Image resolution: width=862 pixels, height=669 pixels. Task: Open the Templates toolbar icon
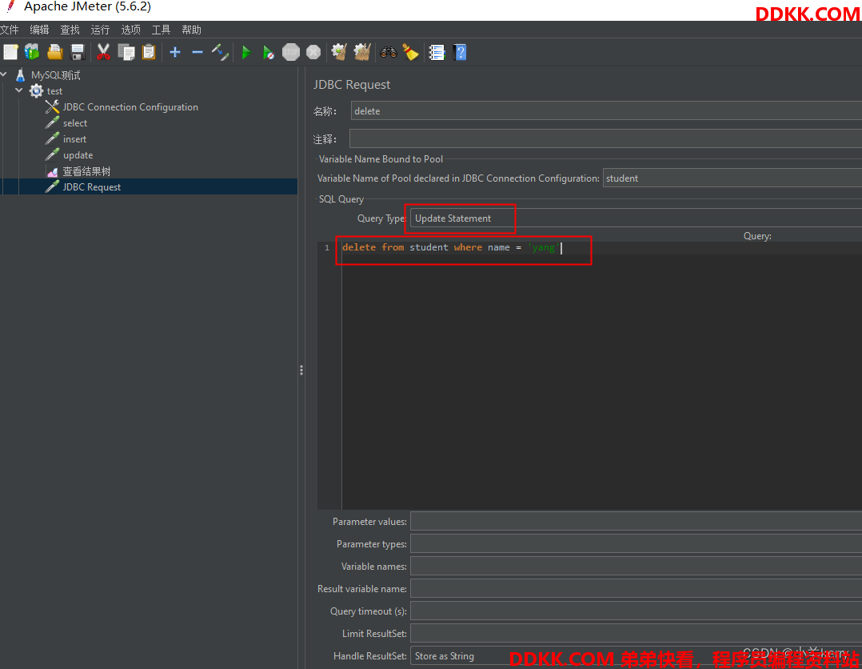[x=32, y=52]
